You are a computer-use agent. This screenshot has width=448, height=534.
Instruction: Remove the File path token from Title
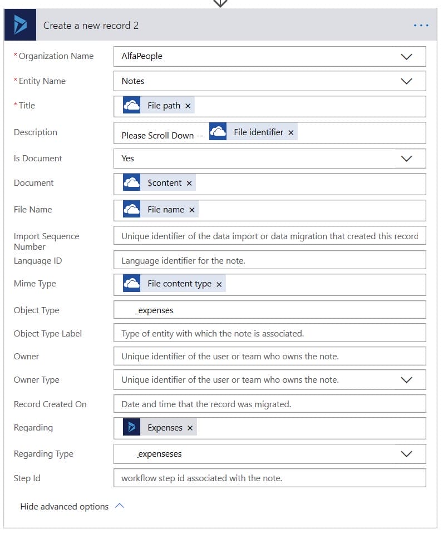[x=188, y=105]
